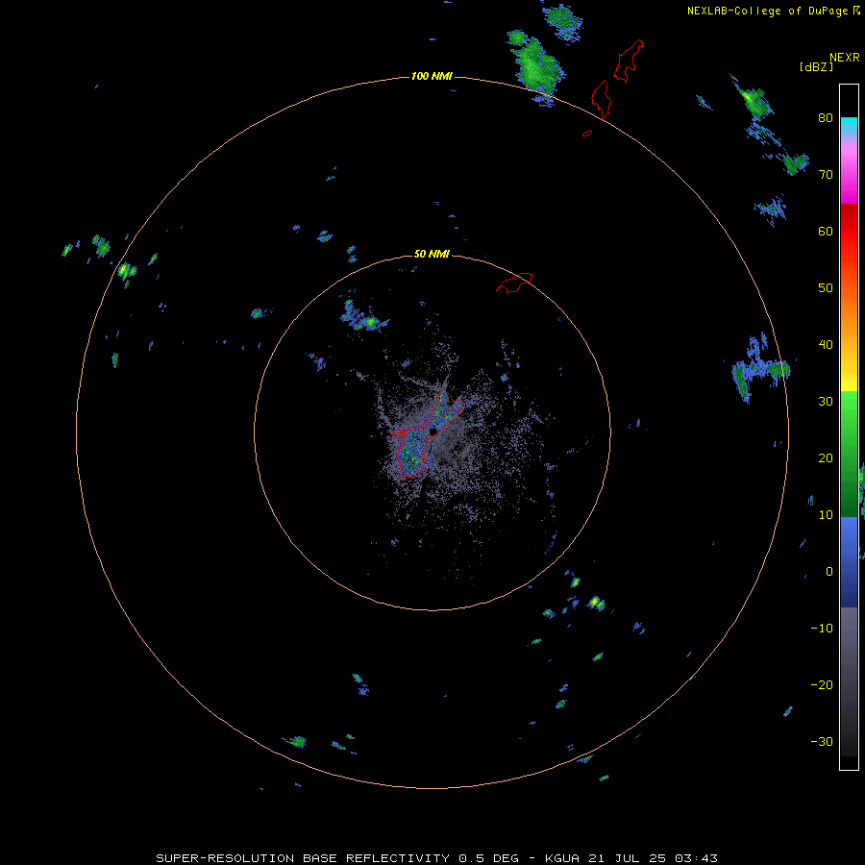865x865 pixels.
Task: Click the 60 value on the dBZ scale
Action: pyautogui.click(x=826, y=231)
